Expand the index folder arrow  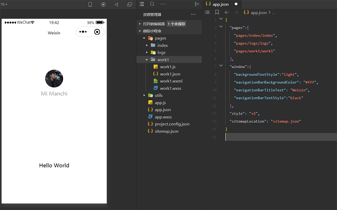coord(147,45)
